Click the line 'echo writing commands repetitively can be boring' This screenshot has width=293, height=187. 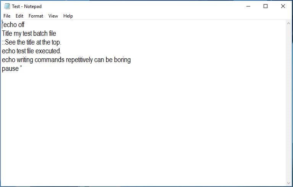[66, 60]
